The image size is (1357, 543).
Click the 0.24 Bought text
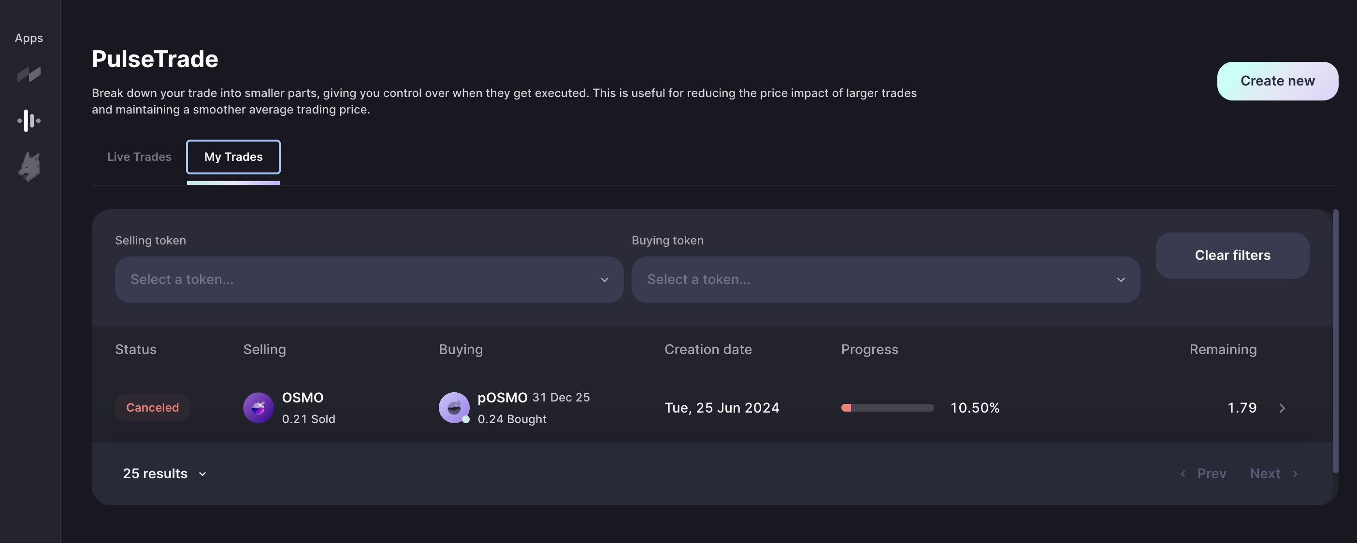coord(511,419)
